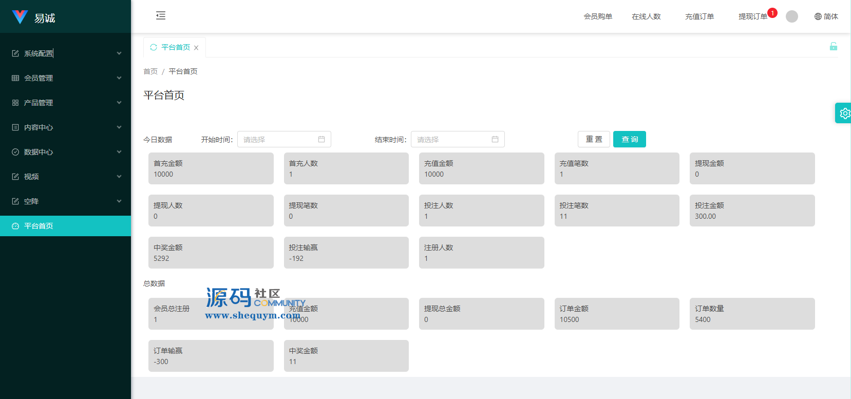Click the 开始时间 date input field
851x399 pixels.
[x=277, y=139]
